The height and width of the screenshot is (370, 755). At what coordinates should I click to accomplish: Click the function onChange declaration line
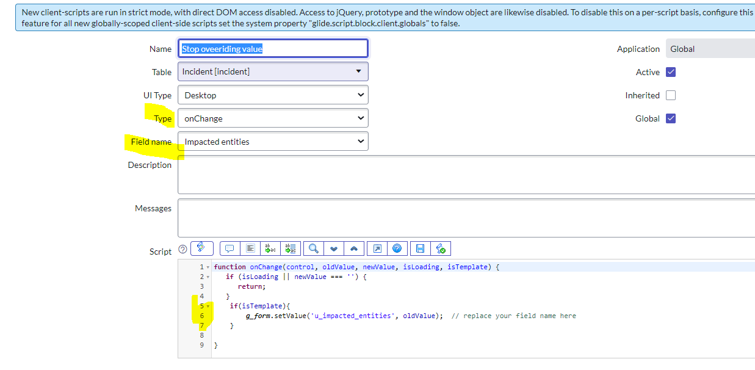356,267
